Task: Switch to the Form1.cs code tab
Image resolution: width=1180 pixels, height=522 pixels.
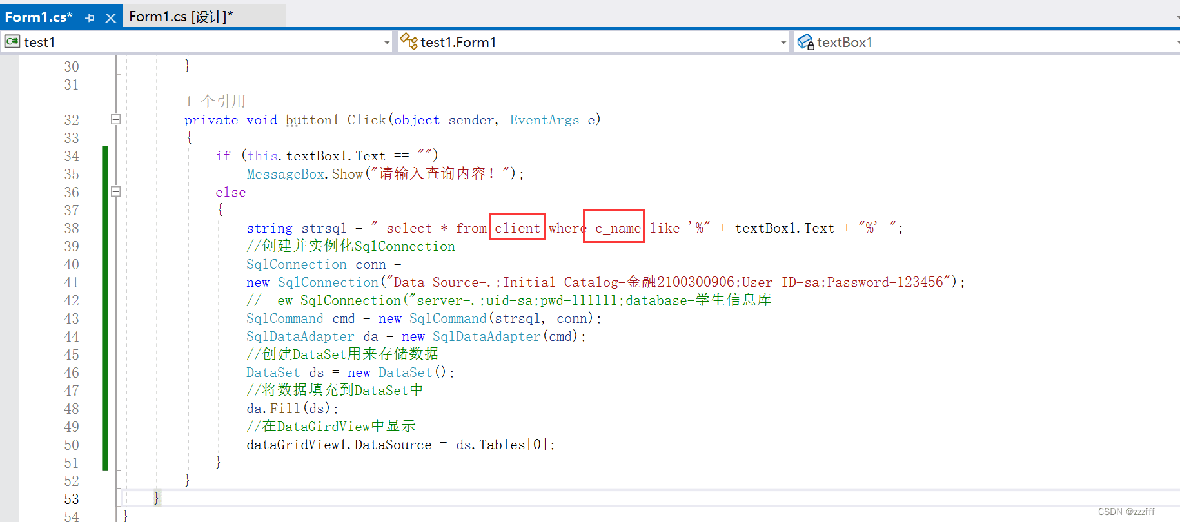Action: [x=39, y=17]
